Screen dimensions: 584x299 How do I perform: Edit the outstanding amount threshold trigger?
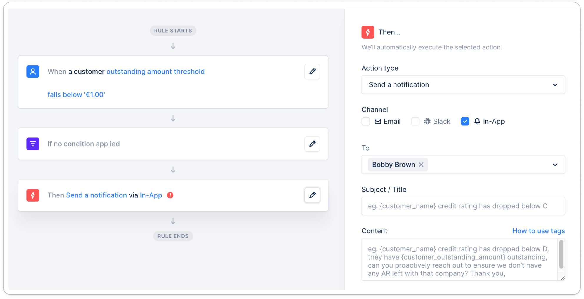click(x=312, y=71)
